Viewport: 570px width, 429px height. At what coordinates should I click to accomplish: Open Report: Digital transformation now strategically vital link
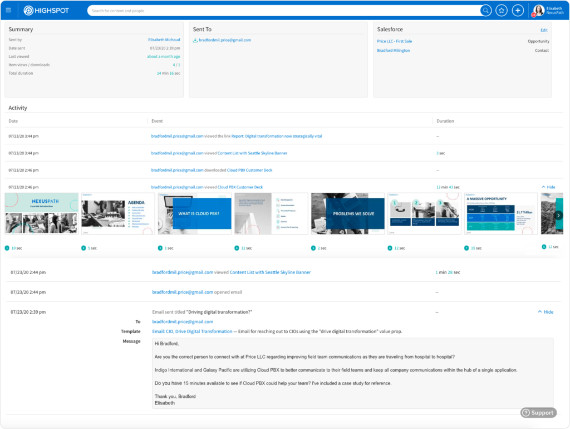click(x=277, y=136)
